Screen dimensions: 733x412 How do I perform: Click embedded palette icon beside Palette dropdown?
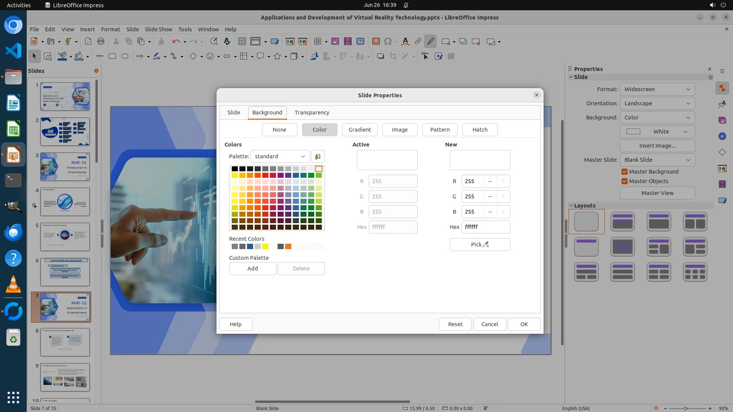318,156
